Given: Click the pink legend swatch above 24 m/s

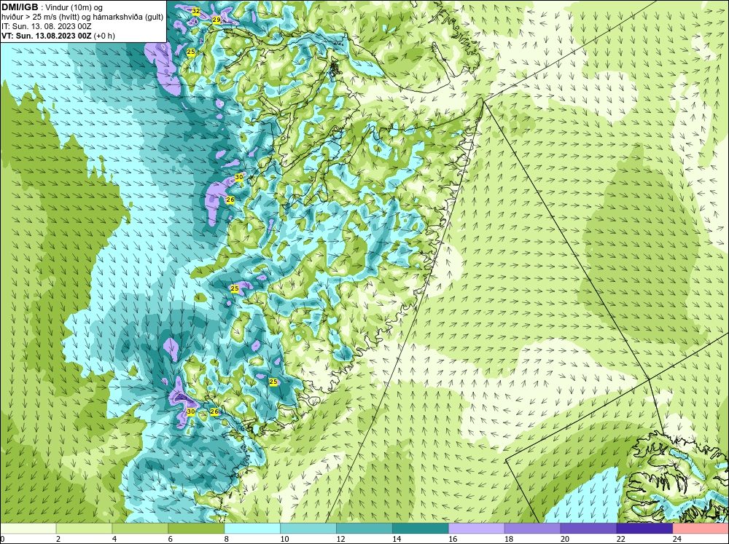Looking at the screenshot, I should point(701,529).
